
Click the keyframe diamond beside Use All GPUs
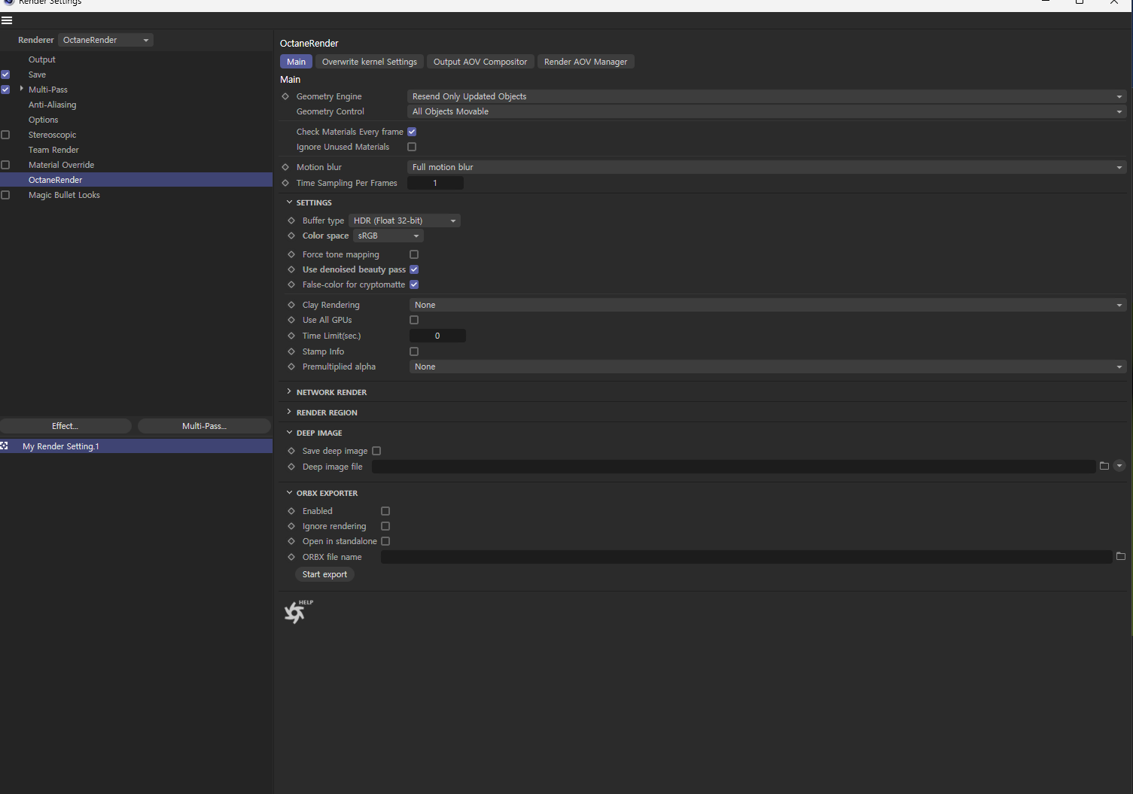pos(291,320)
